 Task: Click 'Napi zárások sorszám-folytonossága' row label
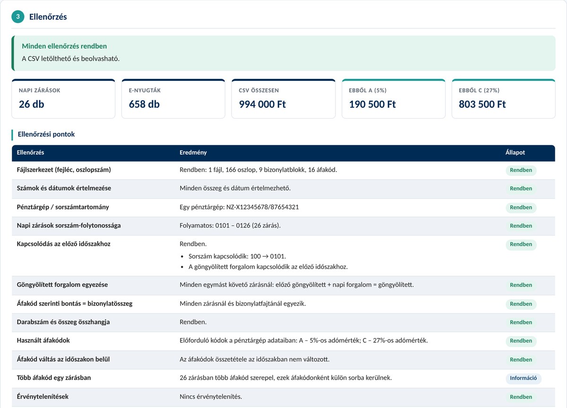pyautogui.click(x=69, y=226)
